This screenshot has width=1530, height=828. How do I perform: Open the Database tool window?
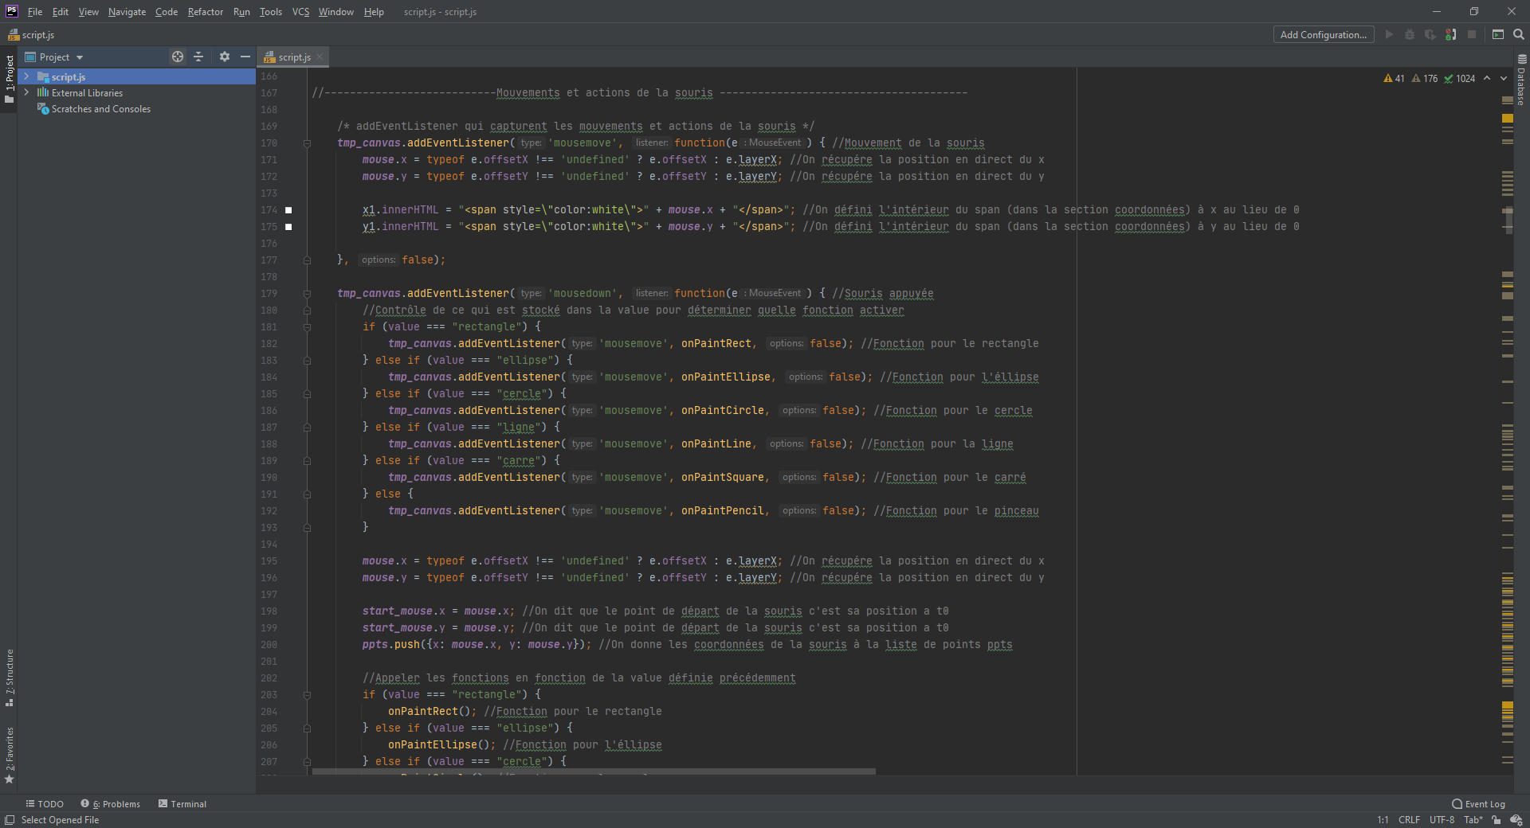(1521, 80)
